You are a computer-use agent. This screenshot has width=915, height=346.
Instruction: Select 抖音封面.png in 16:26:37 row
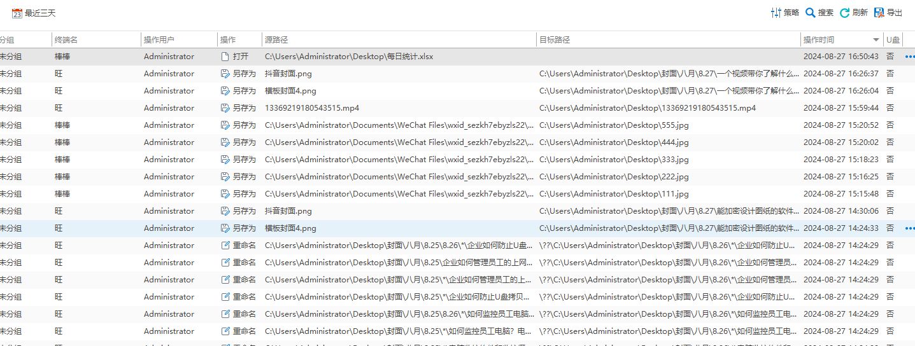tap(288, 74)
